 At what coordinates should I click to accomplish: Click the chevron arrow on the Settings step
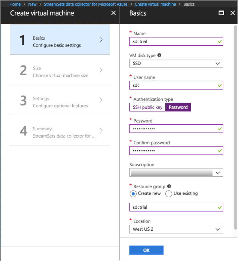tap(101, 100)
